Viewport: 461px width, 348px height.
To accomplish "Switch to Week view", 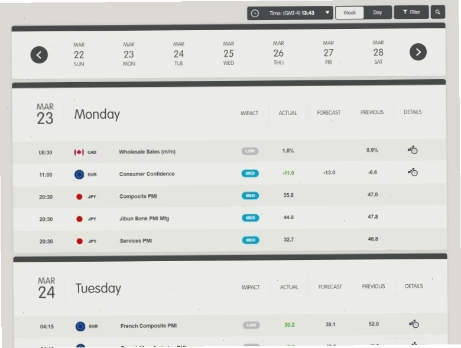I will coord(349,12).
